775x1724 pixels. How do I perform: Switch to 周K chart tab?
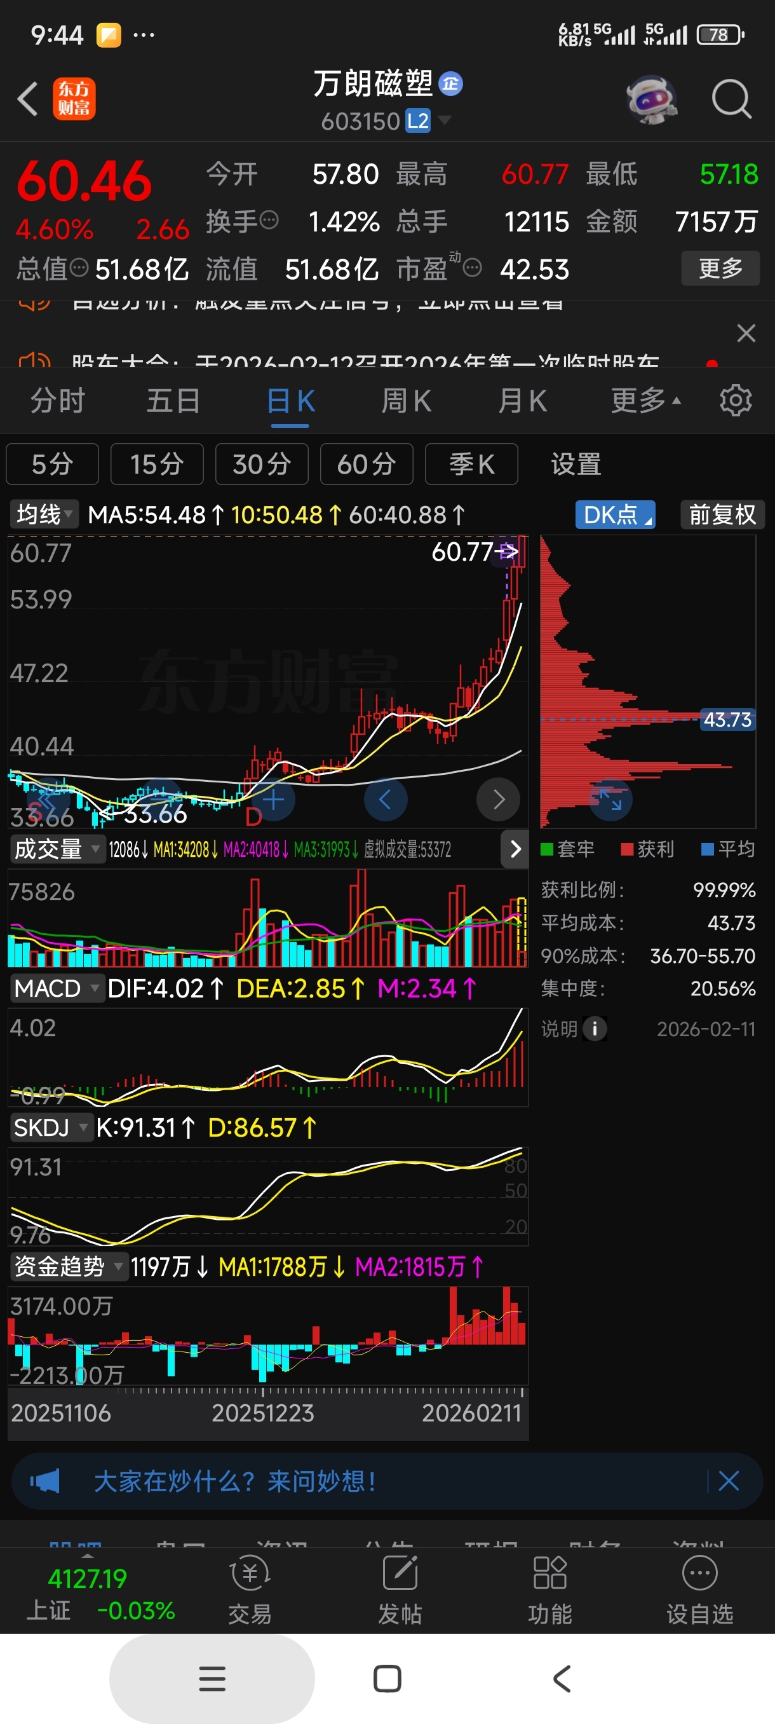pyautogui.click(x=406, y=400)
